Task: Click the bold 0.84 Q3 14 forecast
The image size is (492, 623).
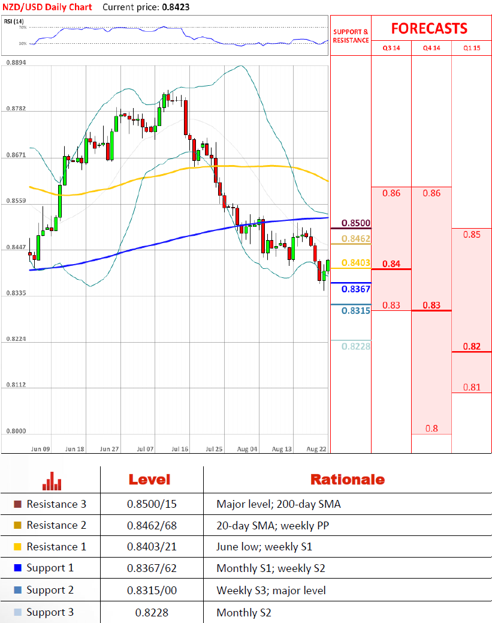Action: (391, 264)
